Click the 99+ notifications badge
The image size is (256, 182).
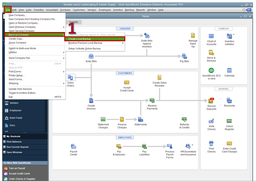pyautogui.click(x=249, y=10)
